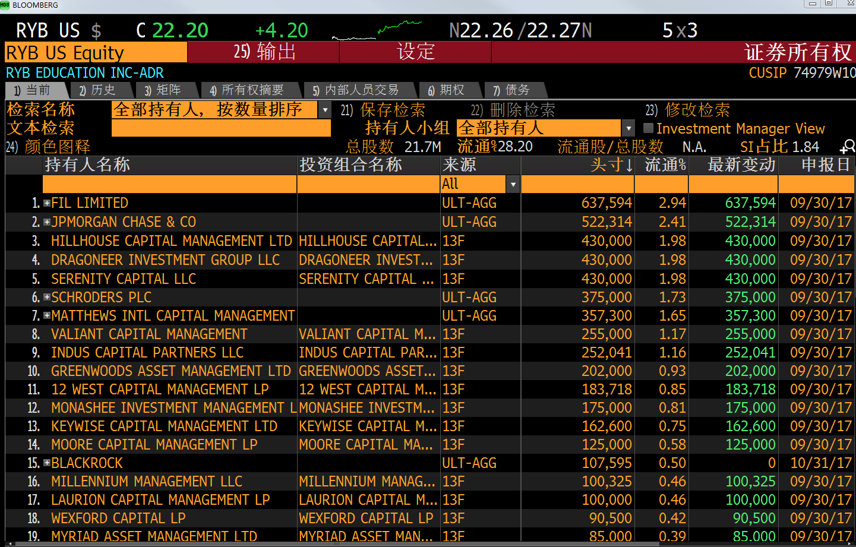Open the 来源 All filter dropdown
The image size is (856, 547).
(513, 184)
